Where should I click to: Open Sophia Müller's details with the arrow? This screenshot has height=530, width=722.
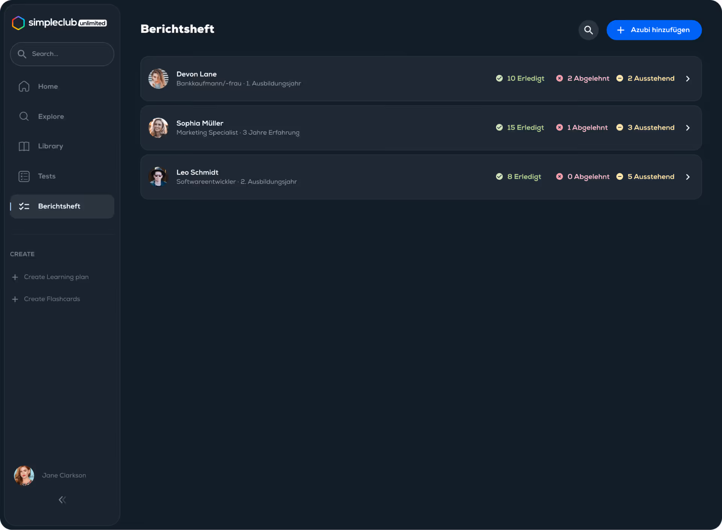click(x=688, y=128)
